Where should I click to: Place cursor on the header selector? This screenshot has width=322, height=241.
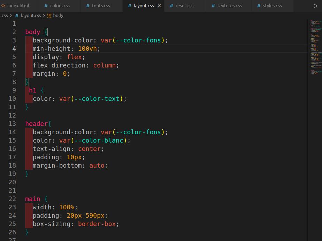tap(36, 124)
